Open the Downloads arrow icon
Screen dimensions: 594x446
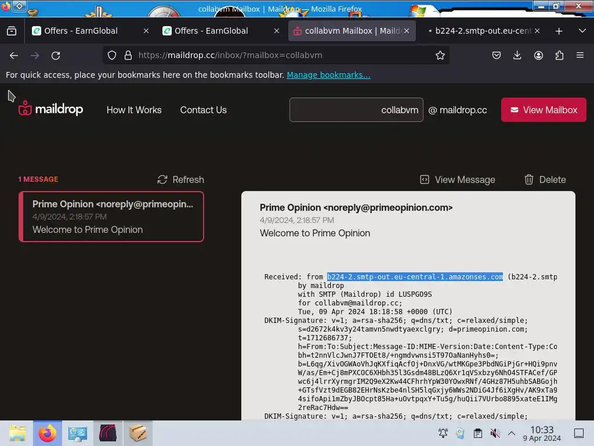(517, 55)
